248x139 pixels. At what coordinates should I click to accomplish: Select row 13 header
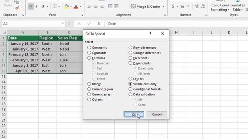coord(3,76)
